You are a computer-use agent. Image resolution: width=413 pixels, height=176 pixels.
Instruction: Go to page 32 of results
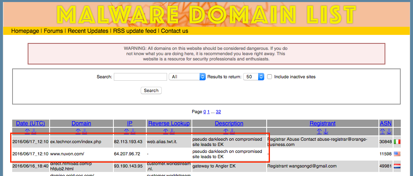pos(218,112)
